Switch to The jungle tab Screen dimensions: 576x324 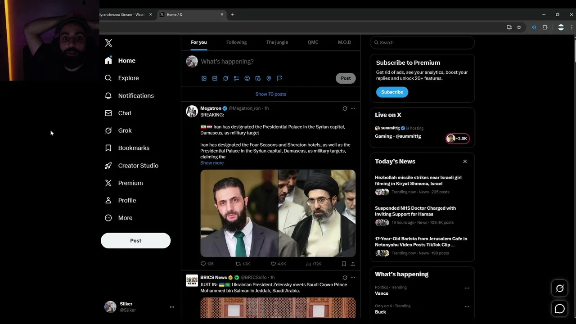pos(277,42)
